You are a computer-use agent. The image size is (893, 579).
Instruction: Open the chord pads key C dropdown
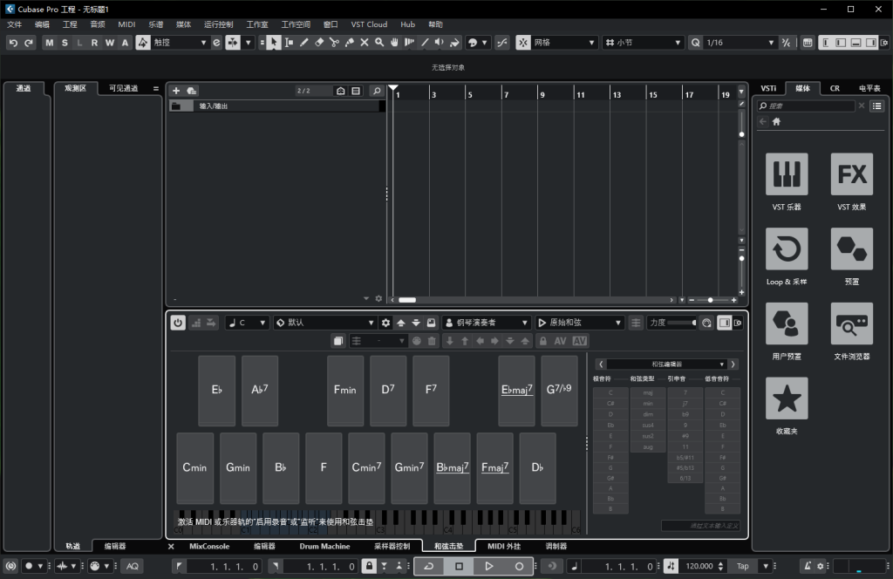pyautogui.click(x=247, y=323)
